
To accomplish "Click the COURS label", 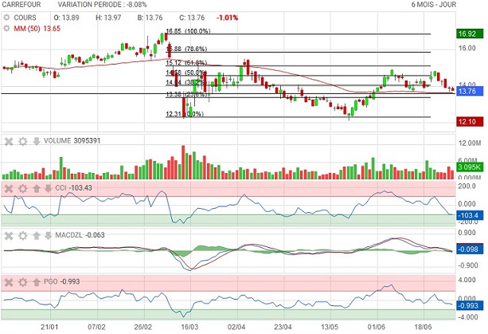I will click(25, 18).
